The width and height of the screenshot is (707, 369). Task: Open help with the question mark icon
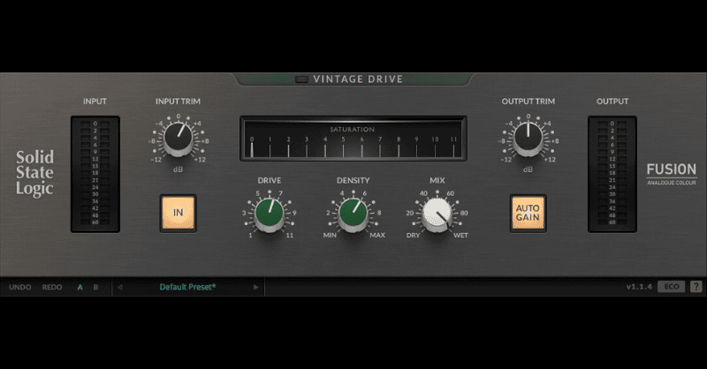pyautogui.click(x=696, y=287)
